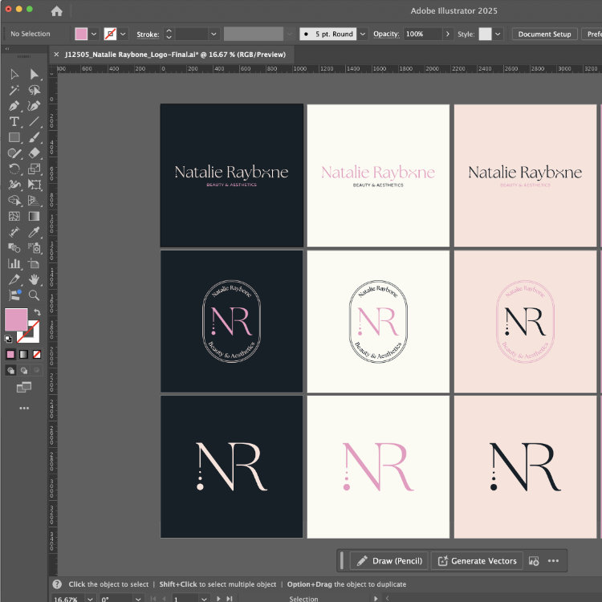Click the large pink Fill color swatch
The height and width of the screenshot is (602, 602).
[16, 321]
